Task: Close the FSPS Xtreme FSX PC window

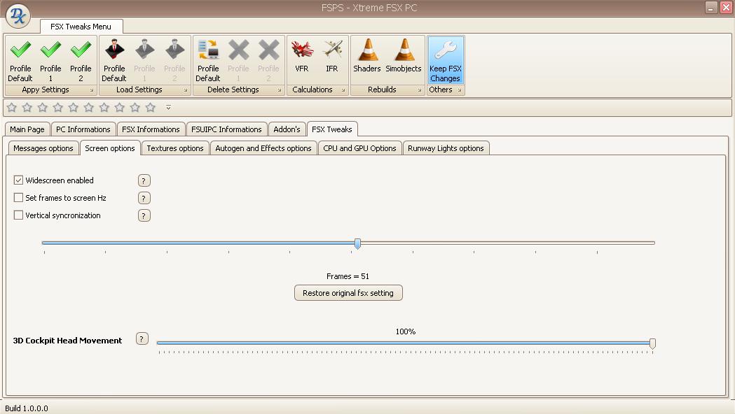Action: pos(726,8)
